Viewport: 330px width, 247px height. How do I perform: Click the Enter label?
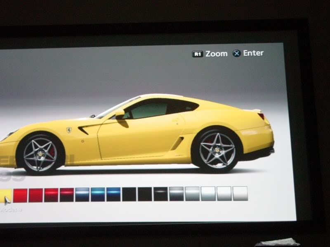[x=253, y=53]
